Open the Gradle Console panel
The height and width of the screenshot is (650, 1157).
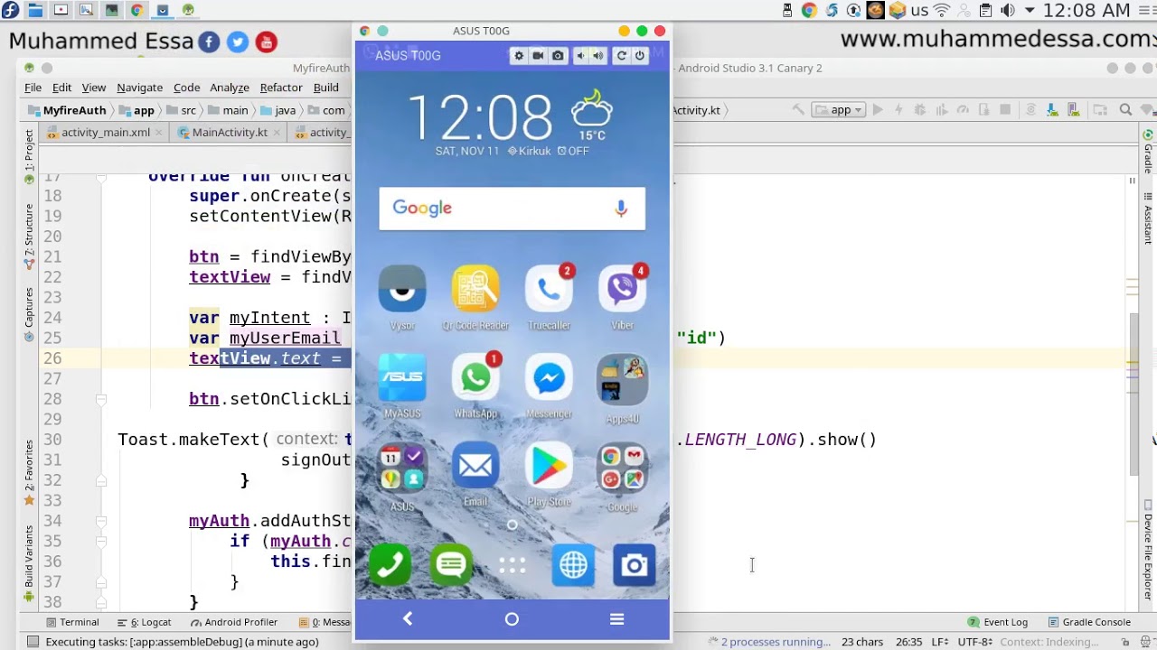1088,622
